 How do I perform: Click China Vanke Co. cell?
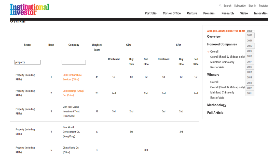71,150
